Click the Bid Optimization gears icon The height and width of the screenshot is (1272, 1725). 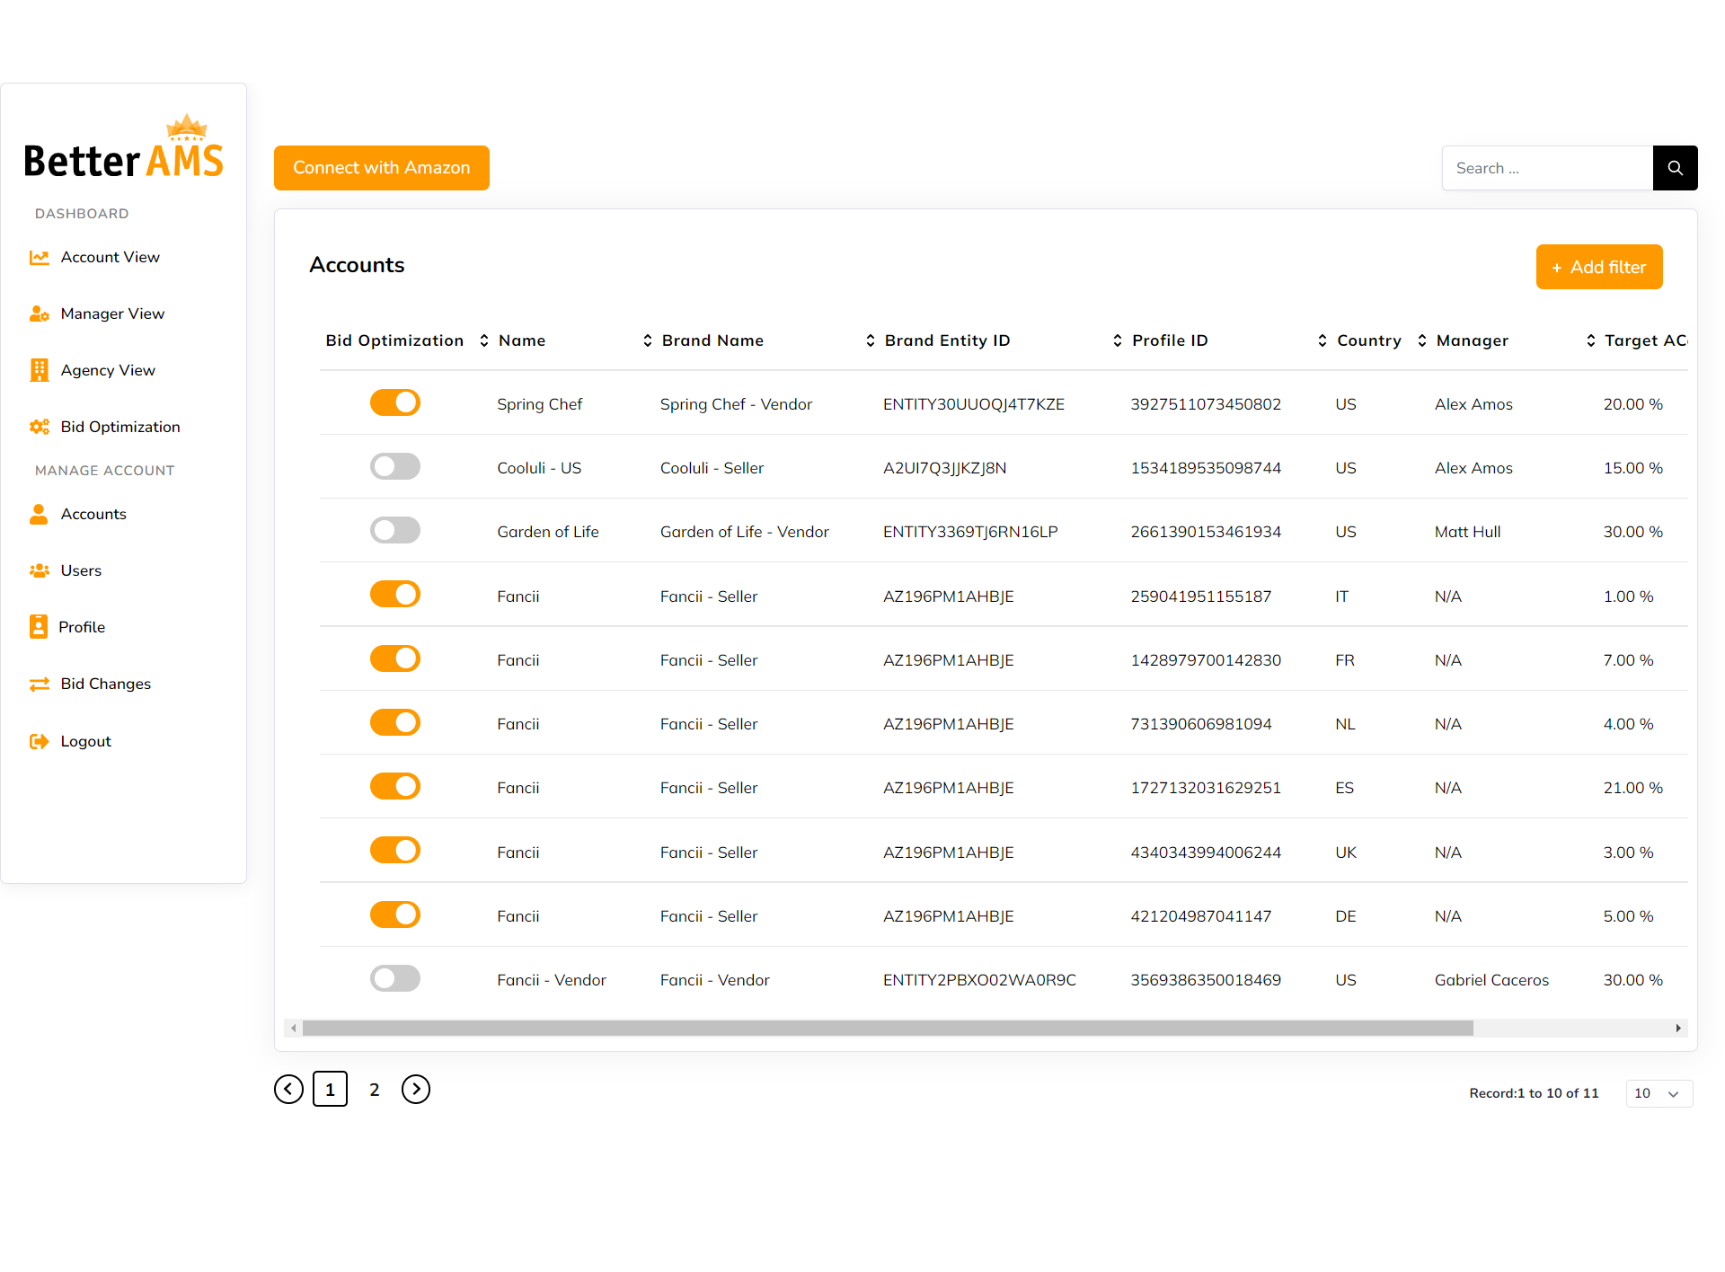click(x=39, y=427)
